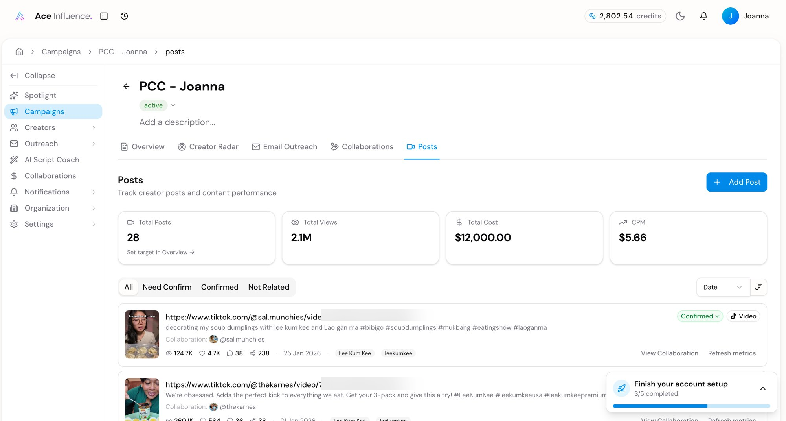
Task: Toggle the sidebar panel icon
Action: pyautogui.click(x=104, y=16)
